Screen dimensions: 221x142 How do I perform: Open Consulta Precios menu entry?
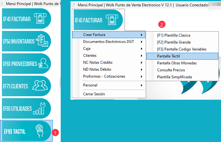pos(171,70)
